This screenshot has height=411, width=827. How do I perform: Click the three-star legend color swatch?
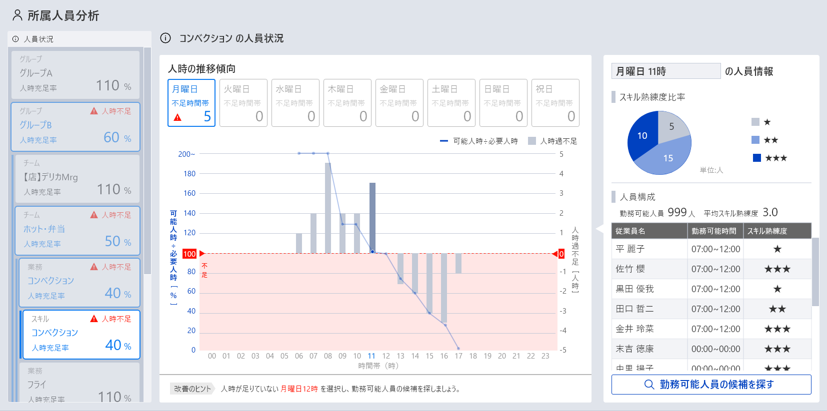click(x=757, y=158)
